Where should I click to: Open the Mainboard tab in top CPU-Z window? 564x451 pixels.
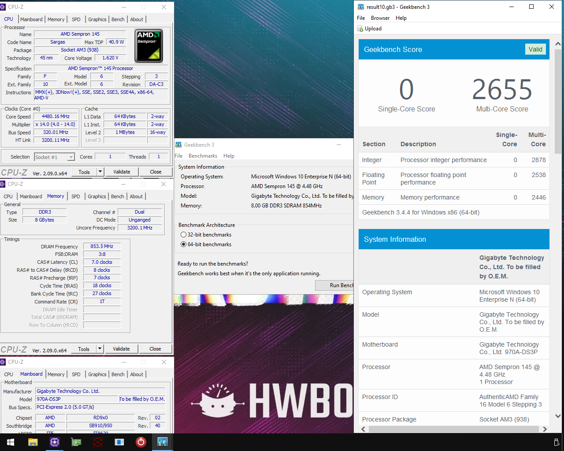tap(31, 19)
